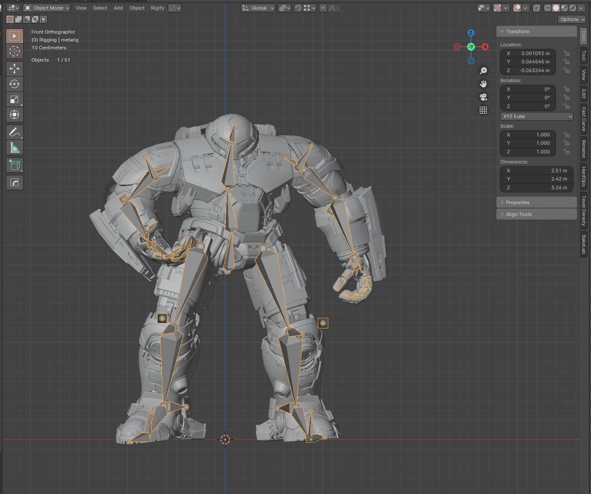Expand the Align Tools panel

[537, 214]
